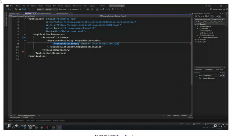The width and height of the screenshot is (237, 136).
Task: Open the Any CPU platform dropdown
Action: click(52, 9)
